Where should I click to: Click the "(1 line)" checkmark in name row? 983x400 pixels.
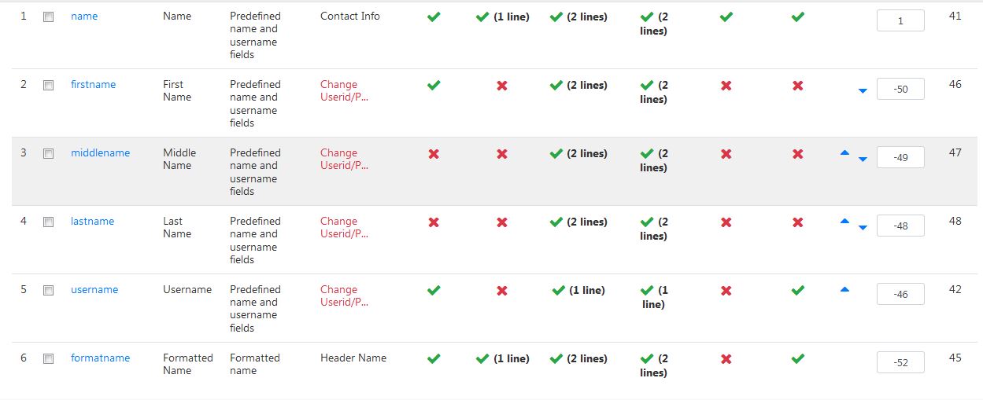502,17
